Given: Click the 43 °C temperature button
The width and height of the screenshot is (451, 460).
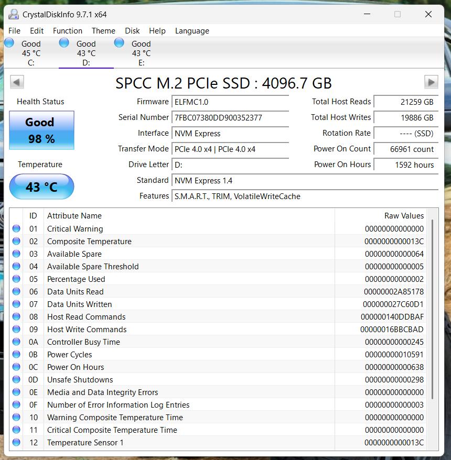Looking at the screenshot, I should click(x=42, y=187).
